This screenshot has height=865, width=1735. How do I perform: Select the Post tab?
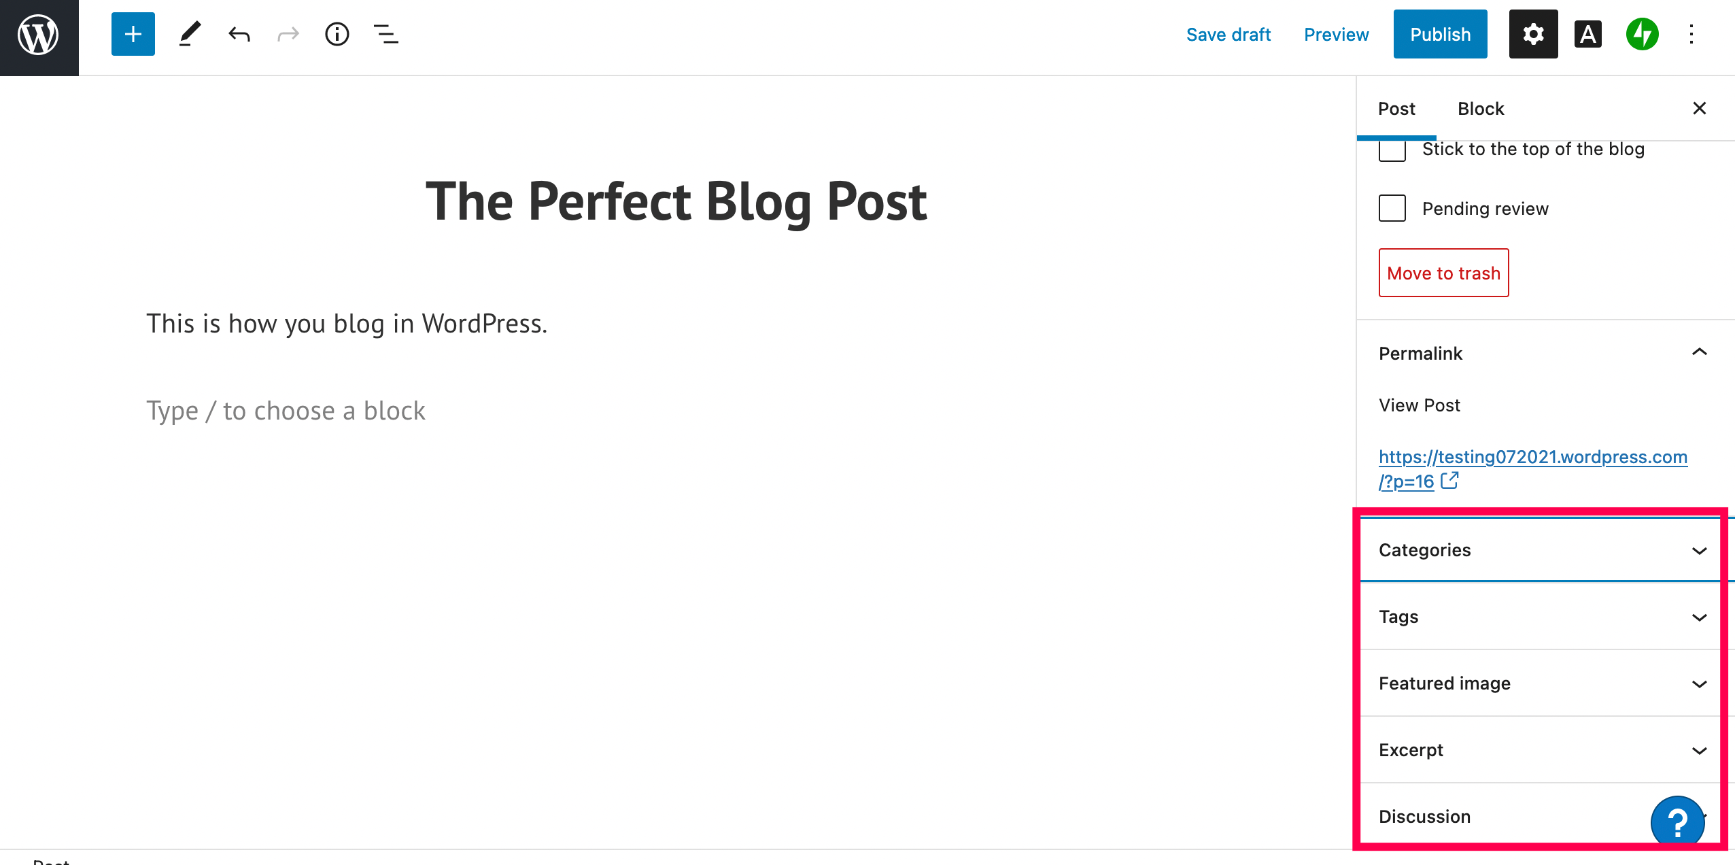1396,109
